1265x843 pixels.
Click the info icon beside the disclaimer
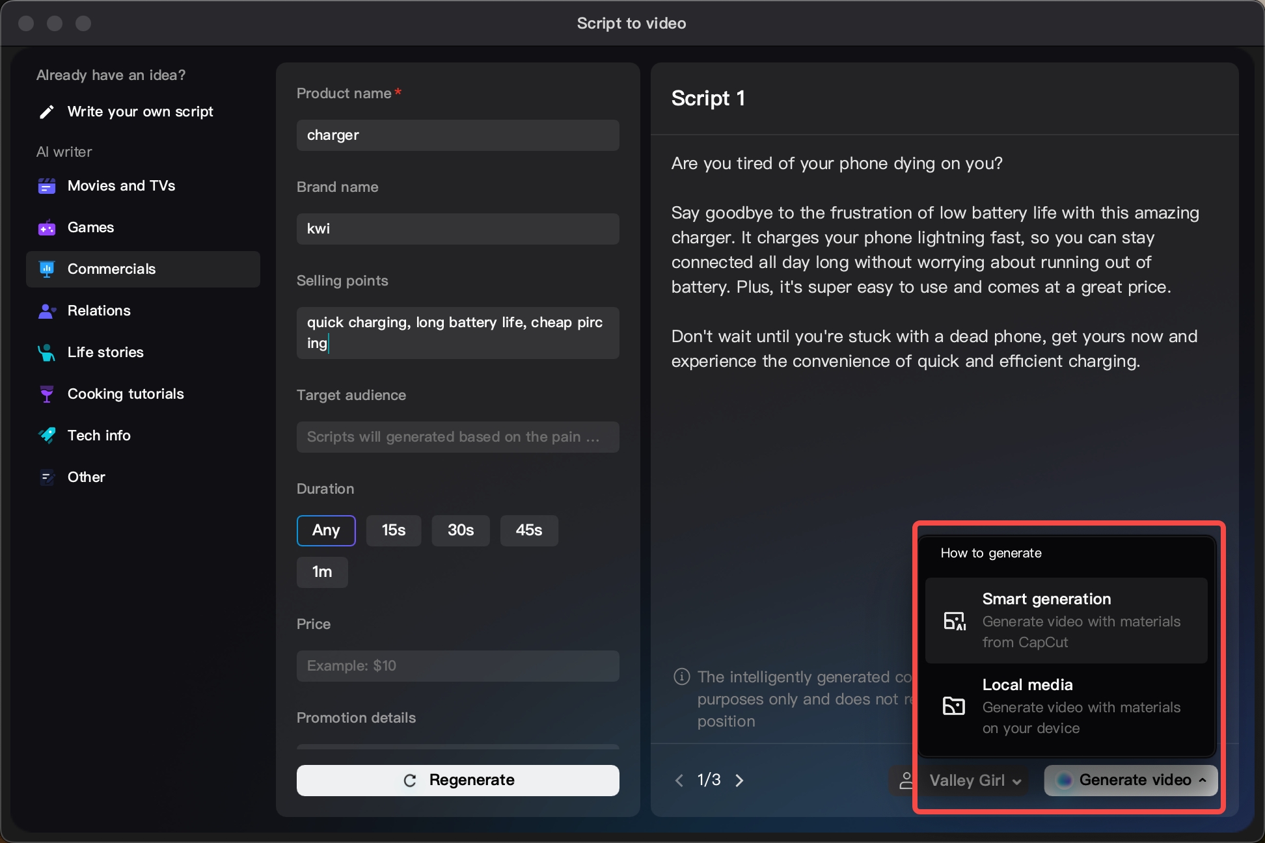[681, 677]
